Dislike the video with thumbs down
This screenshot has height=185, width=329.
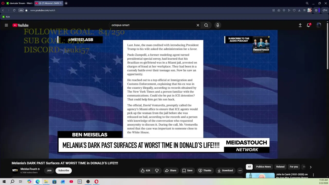pos(157,170)
